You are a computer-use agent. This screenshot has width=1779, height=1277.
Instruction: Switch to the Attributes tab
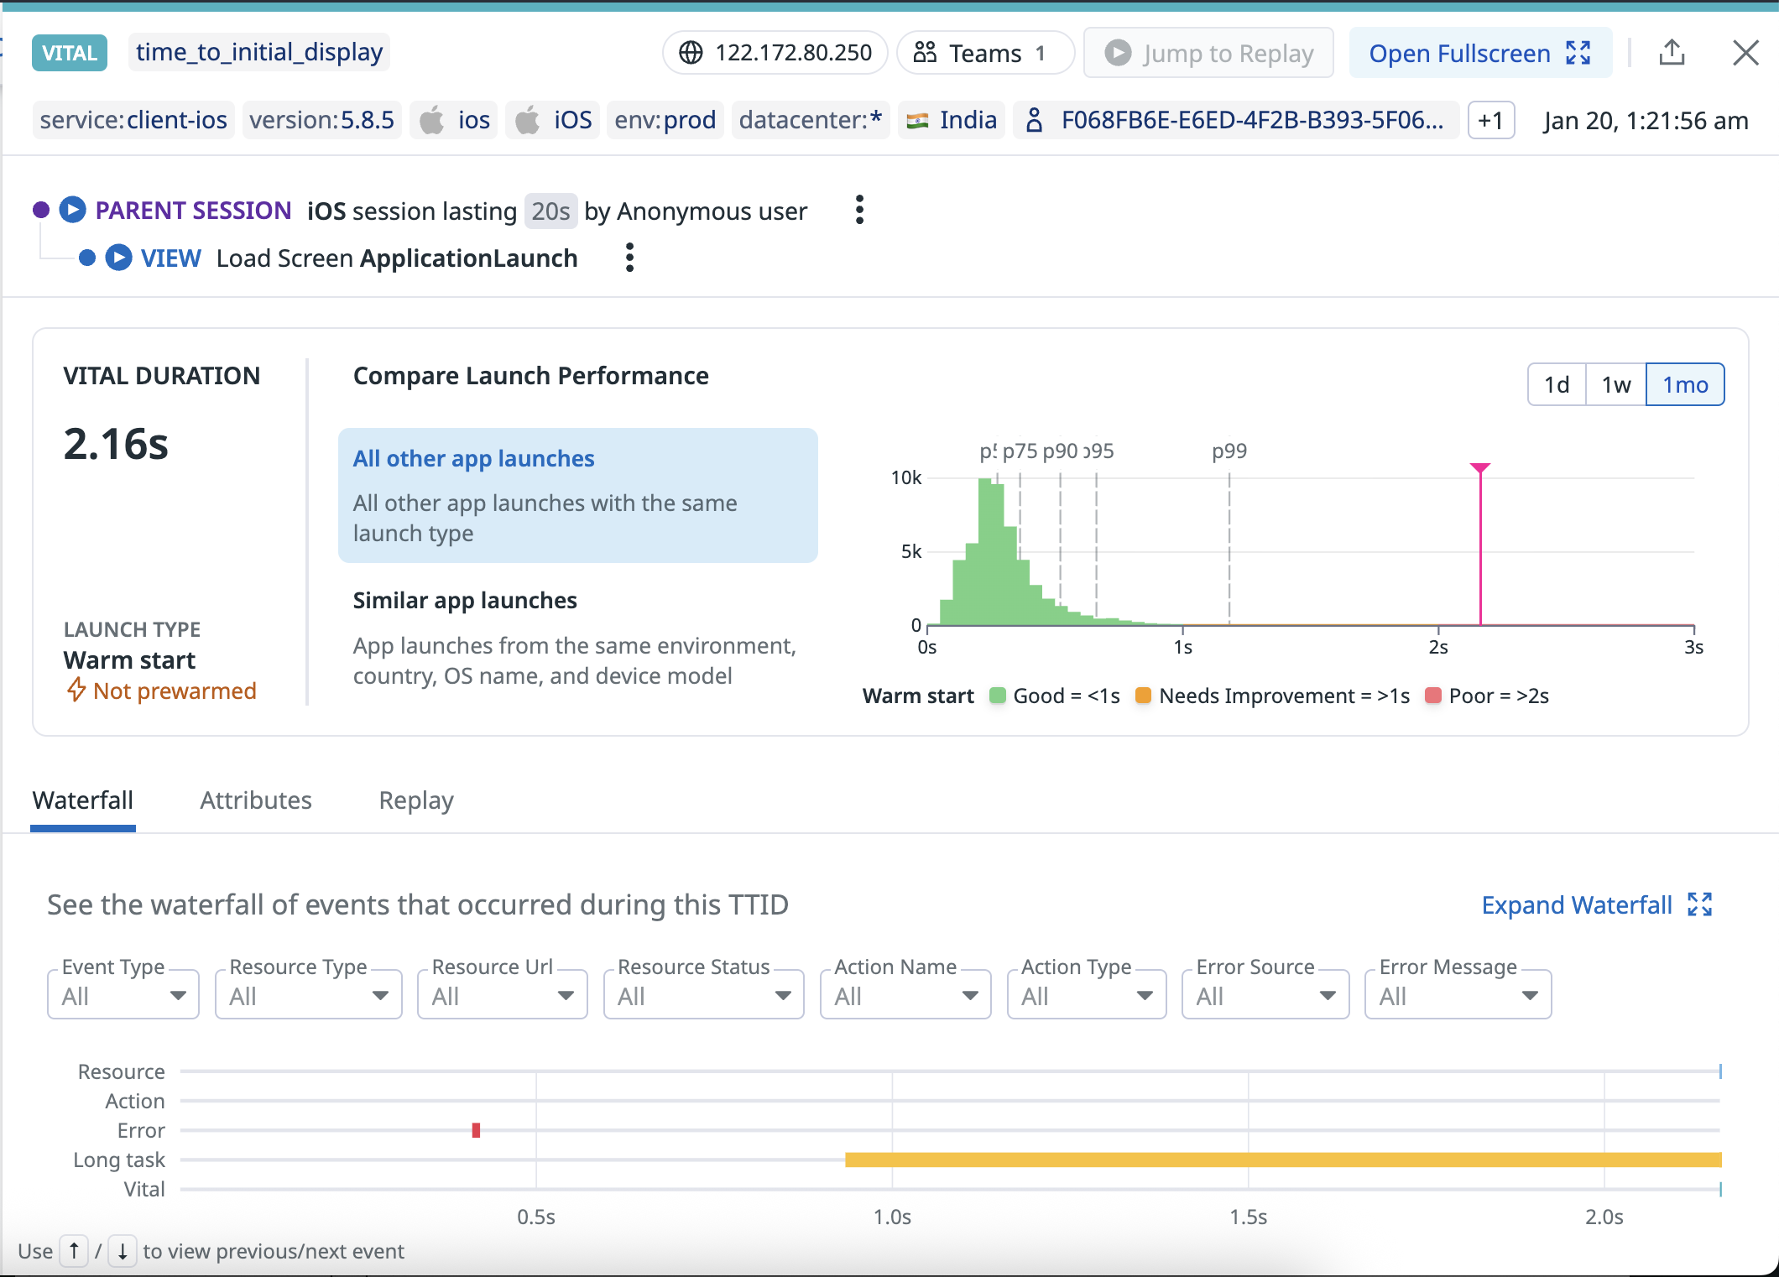[x=256, y=800]
